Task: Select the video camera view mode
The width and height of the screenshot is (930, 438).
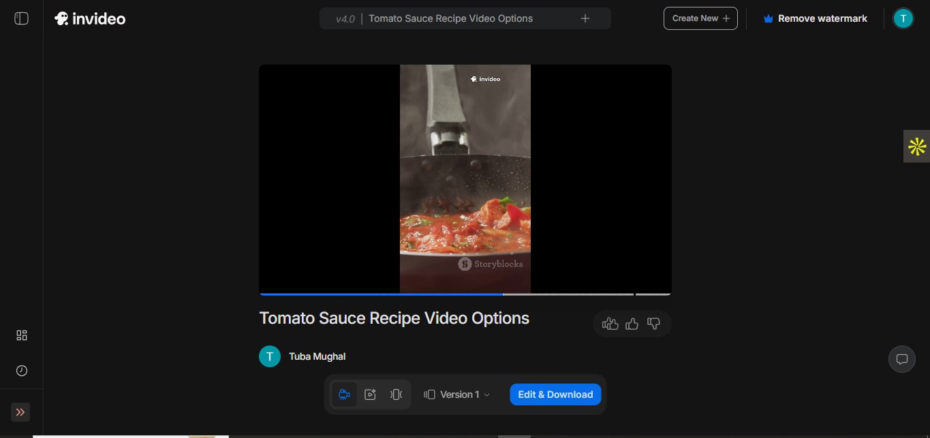Action: (344, 394)
